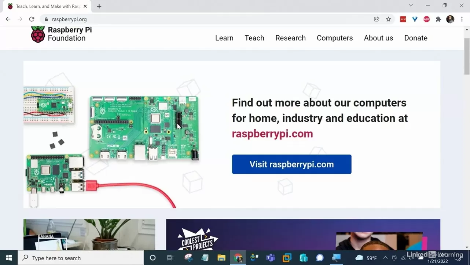The height and width of the screenshot is (265, 470).
Task: Click the page vertical scrollbar thumb
Action: click(x=467, y=56)
